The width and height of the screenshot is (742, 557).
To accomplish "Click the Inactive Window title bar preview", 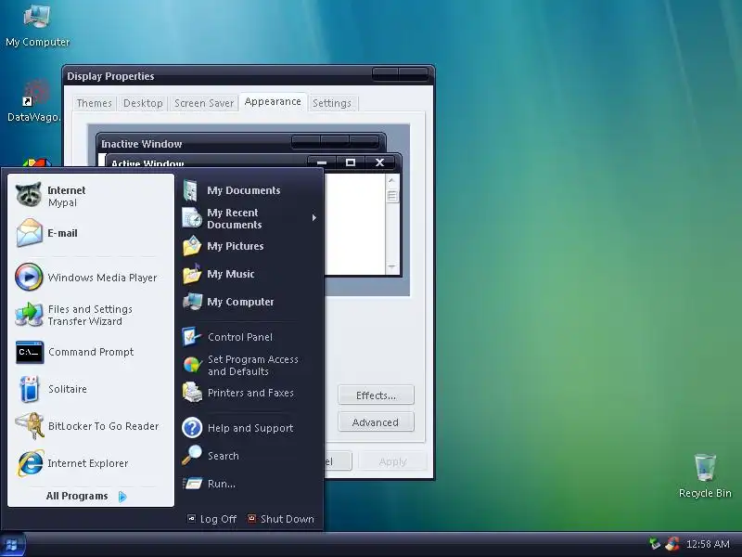I will tap(241, 143).
